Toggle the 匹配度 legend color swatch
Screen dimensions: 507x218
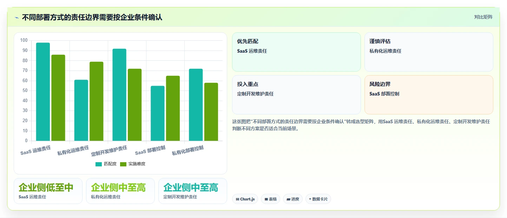(x=99, y=164)
